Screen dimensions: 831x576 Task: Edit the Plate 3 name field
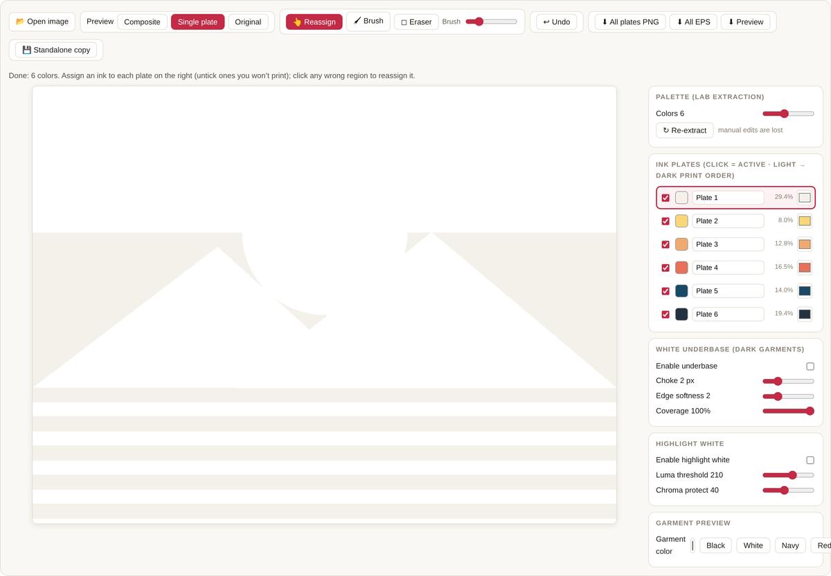(x=728, y=244)
